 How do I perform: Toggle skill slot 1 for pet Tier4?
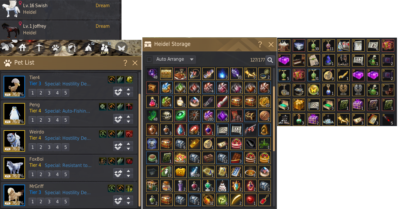click(x=33, y=93)
